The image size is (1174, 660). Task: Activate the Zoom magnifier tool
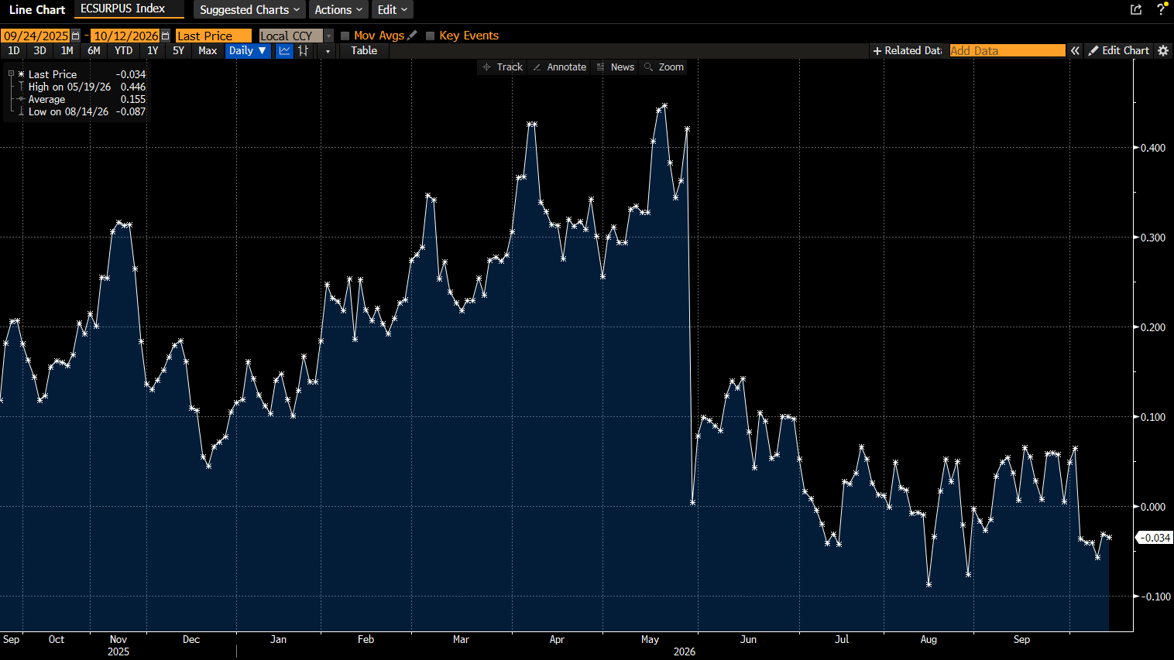click(664, 67)
